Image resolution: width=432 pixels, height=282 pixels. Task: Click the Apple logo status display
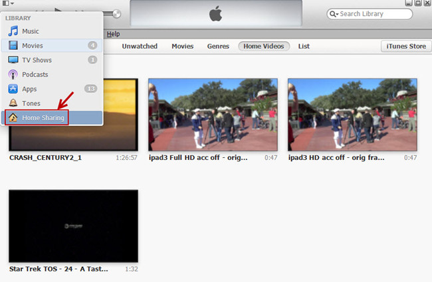pos(216,13)
